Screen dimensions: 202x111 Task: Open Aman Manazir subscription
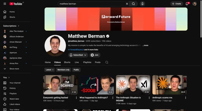coord(15,42)
